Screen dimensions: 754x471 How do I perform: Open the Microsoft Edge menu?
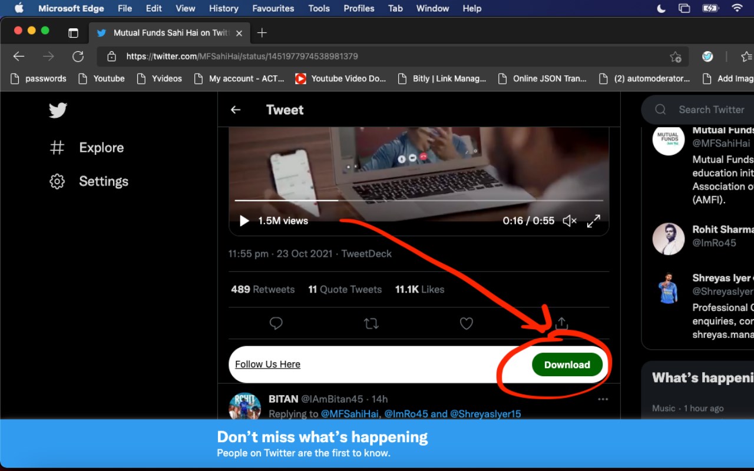click(71, 8)
